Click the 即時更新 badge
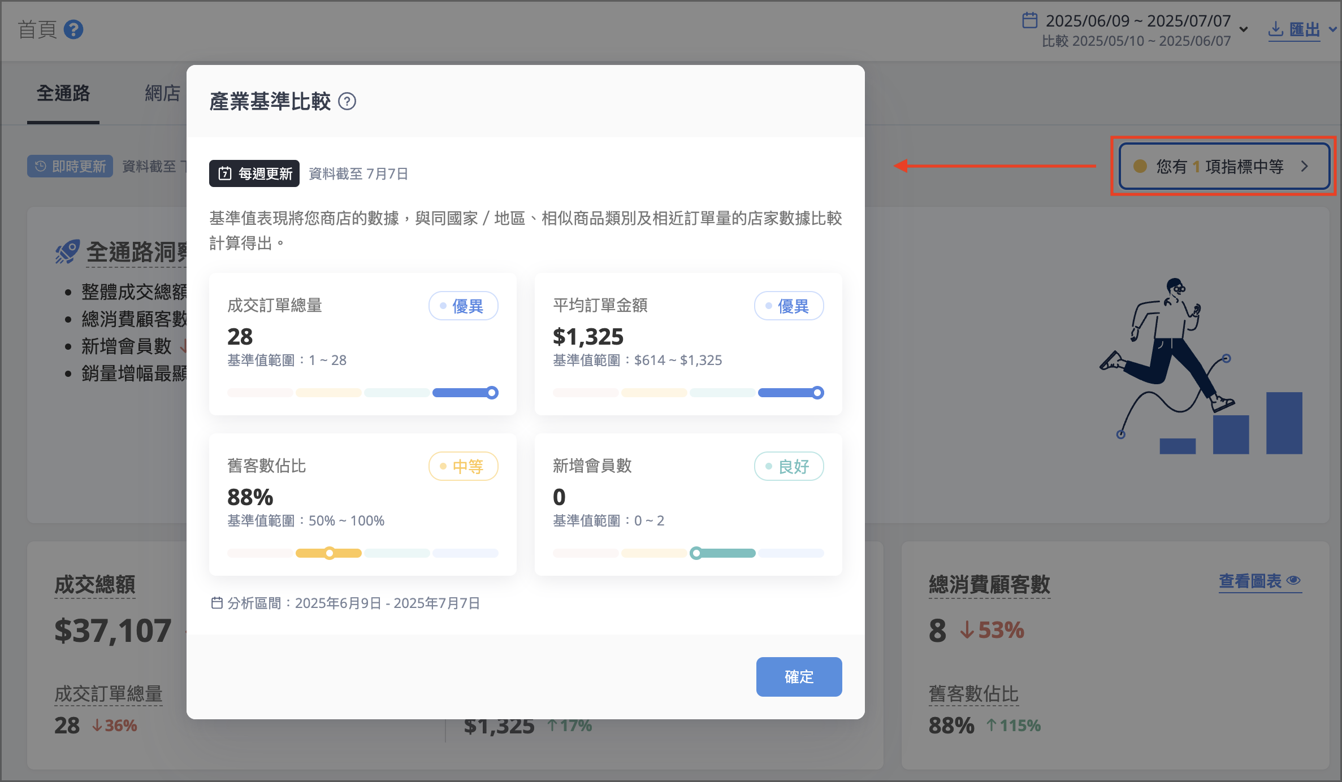The width and height of the screenshot is (1342, 782). pyautogui.click(x=70, y=166)
